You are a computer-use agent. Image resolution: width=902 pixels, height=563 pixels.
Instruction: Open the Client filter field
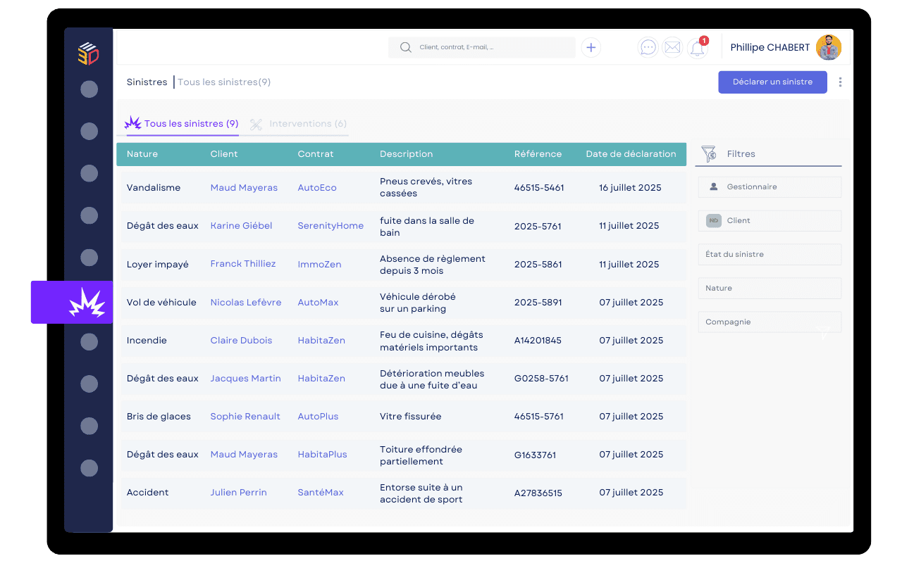click(x=770, y=220)
